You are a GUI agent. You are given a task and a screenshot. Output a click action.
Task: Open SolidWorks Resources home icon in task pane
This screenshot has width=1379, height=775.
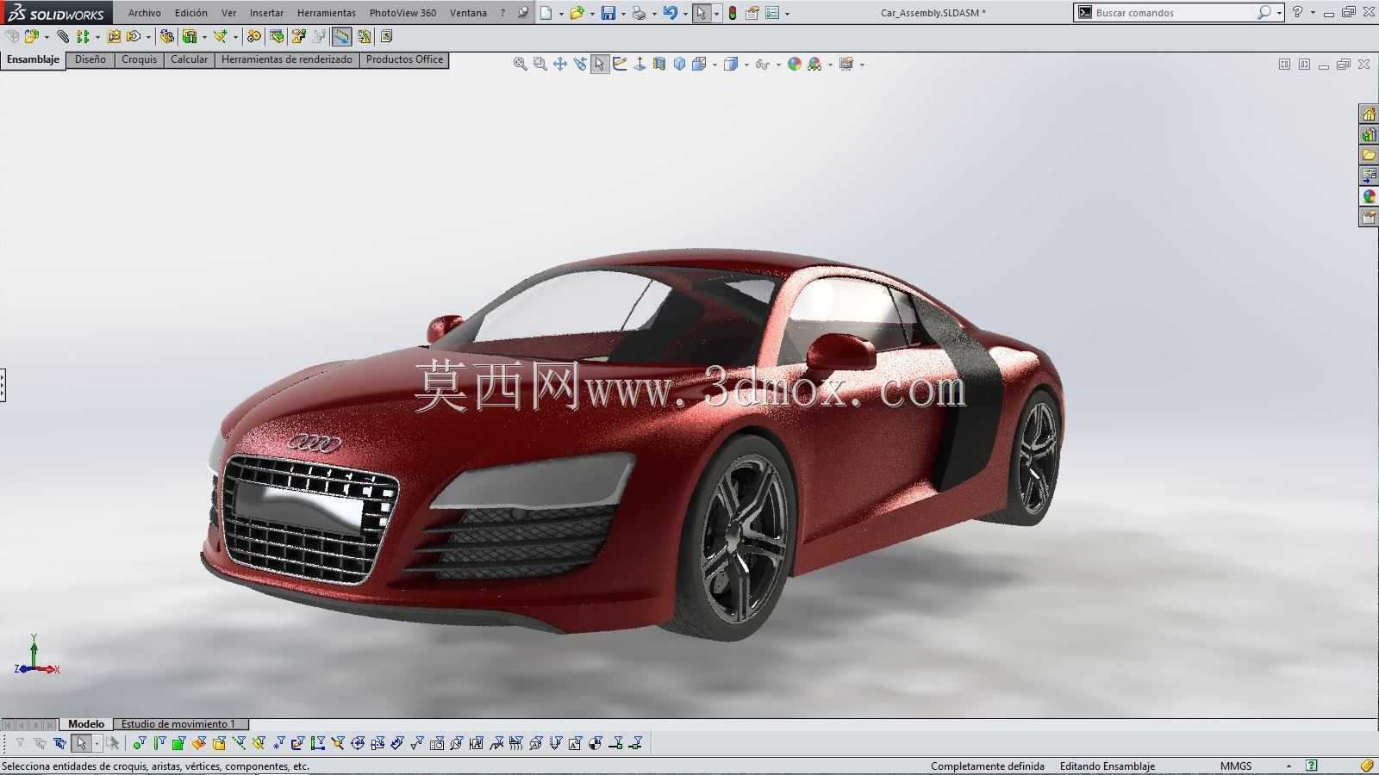click(x=1369, y=114)
